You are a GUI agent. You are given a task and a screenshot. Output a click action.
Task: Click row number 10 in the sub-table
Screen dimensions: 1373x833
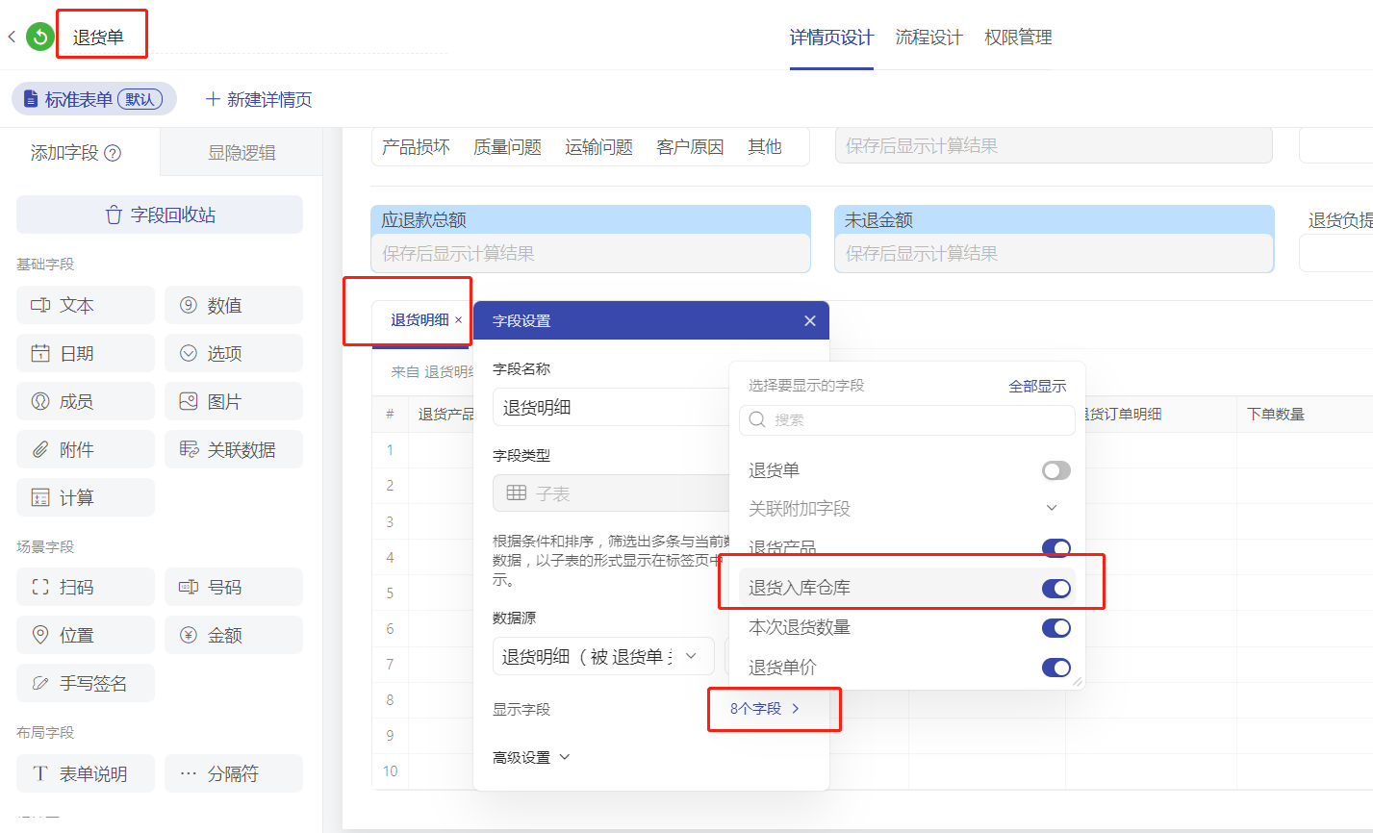(391, 770)
